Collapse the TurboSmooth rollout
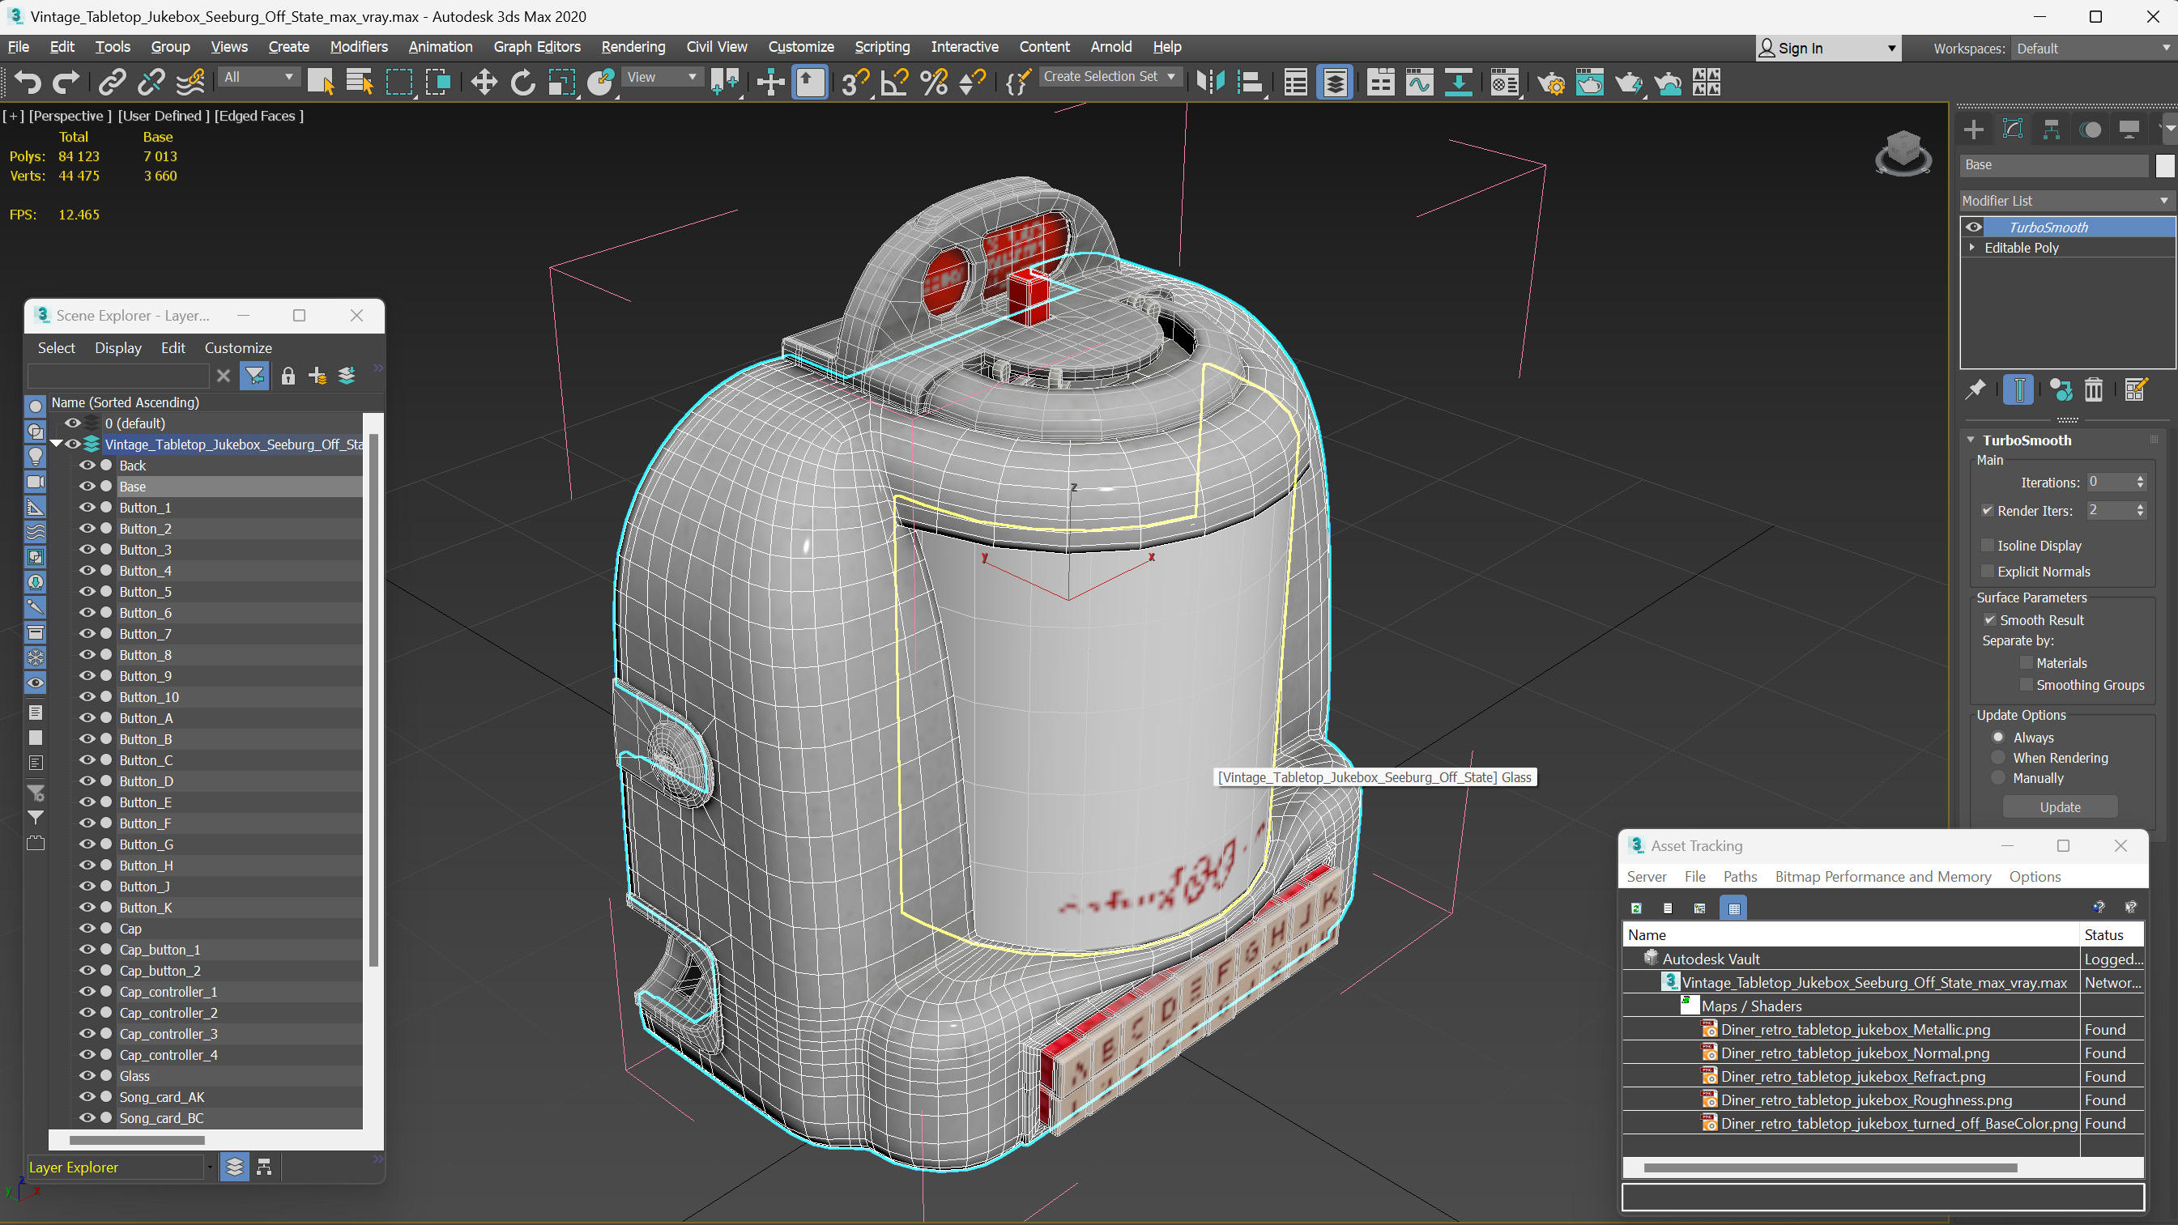The height and width of the screenshot is (1225, 2178). point(1971,440)
